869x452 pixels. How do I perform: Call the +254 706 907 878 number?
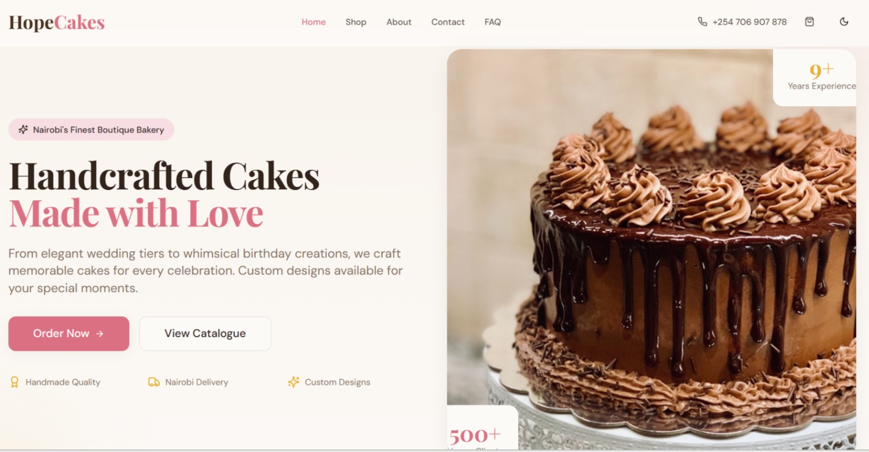(x=750, y=22)
